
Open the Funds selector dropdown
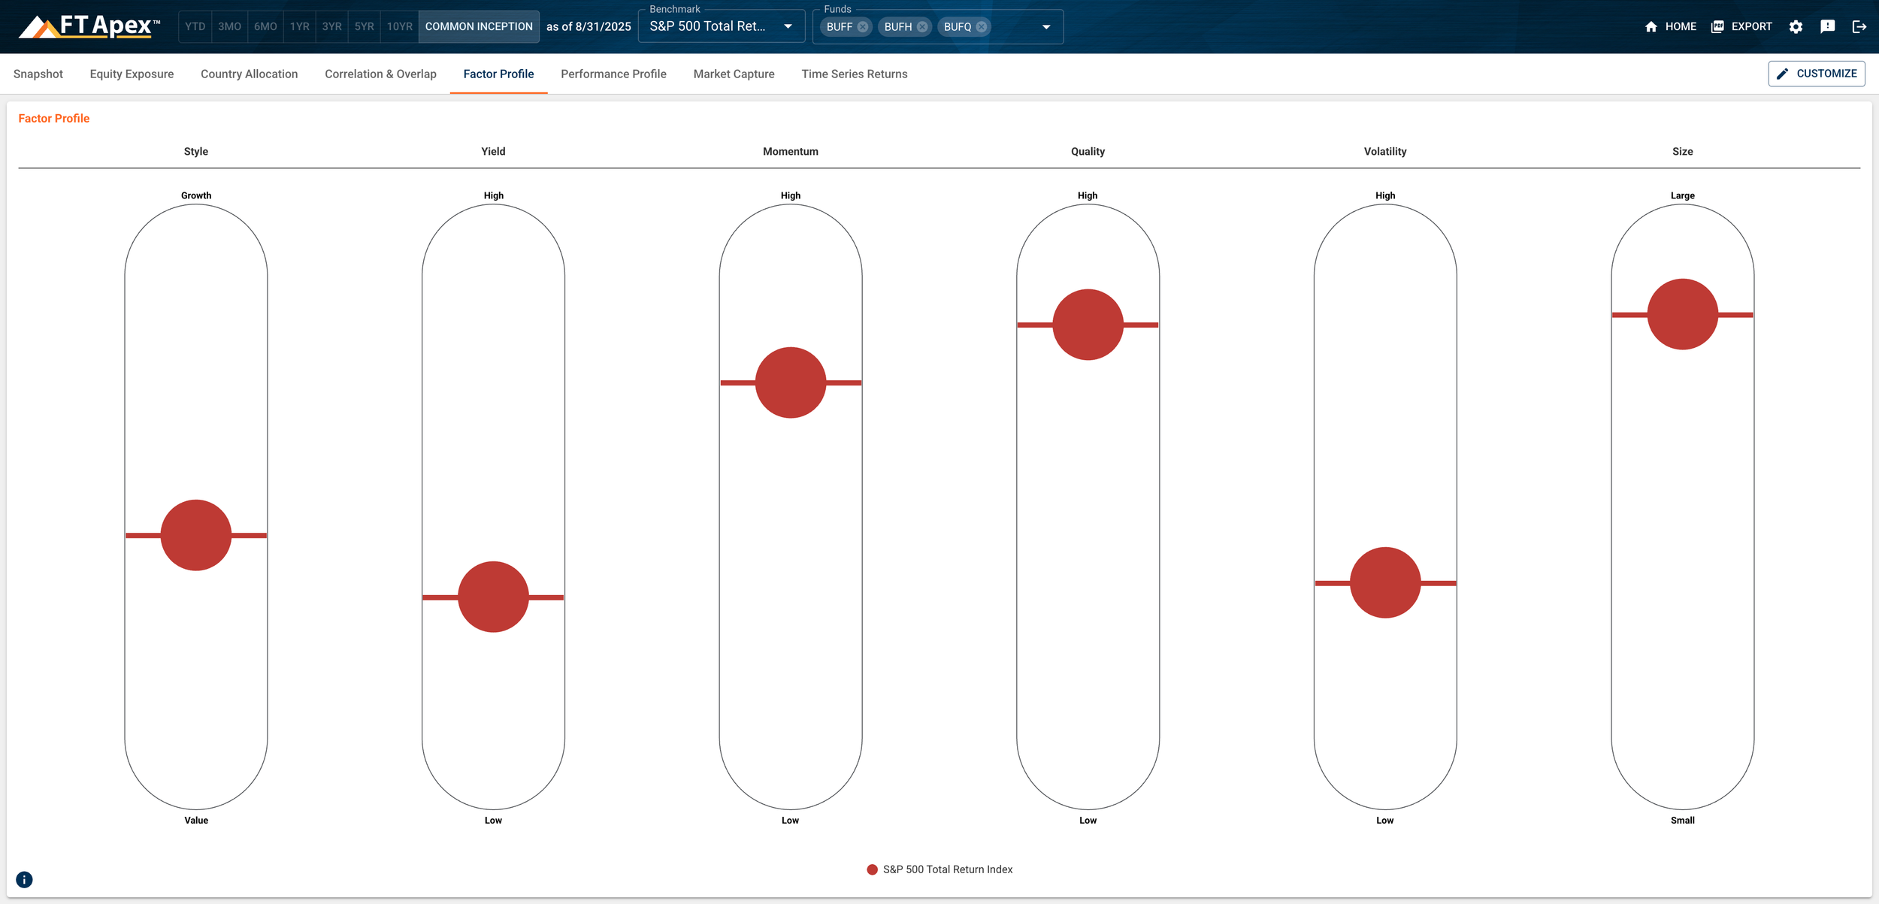(x=1046, y=26)
